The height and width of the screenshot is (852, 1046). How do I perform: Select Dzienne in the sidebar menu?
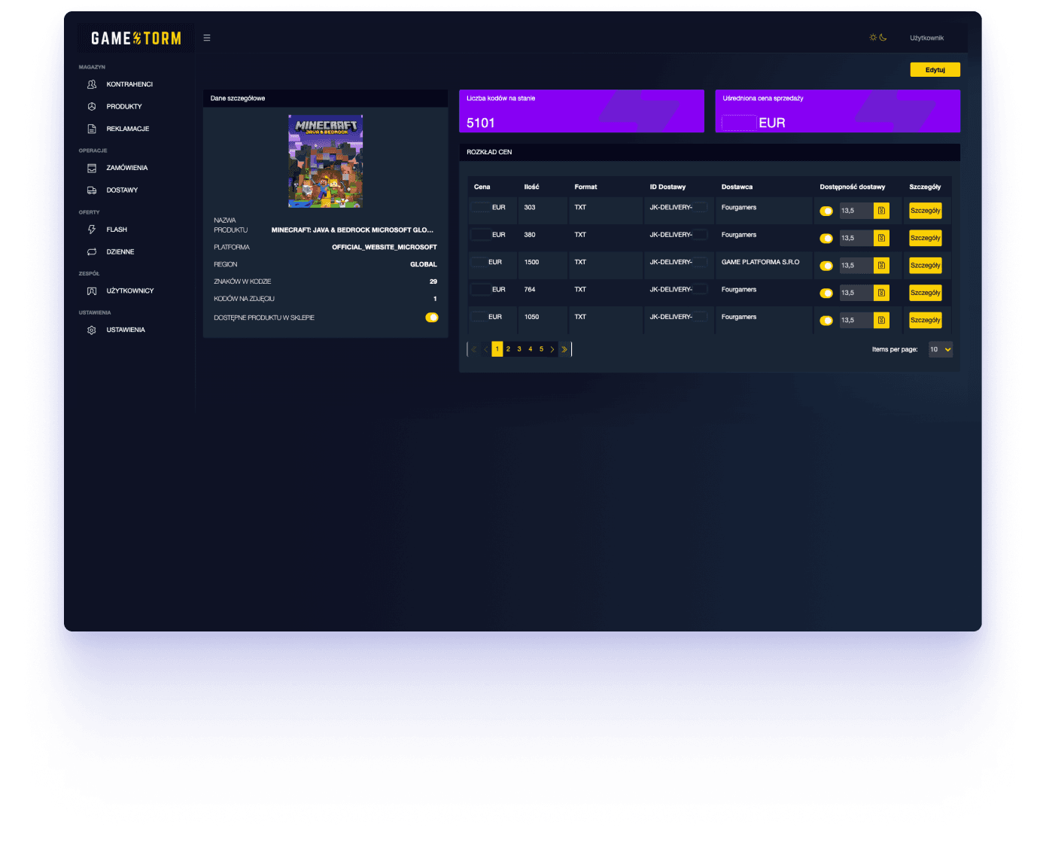click(x=120, y=252)
